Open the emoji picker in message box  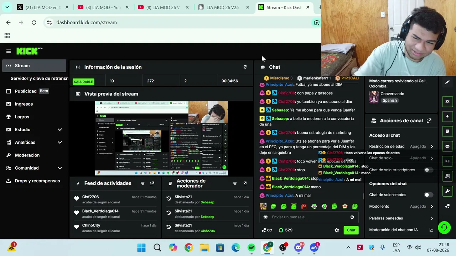[352, 217]
